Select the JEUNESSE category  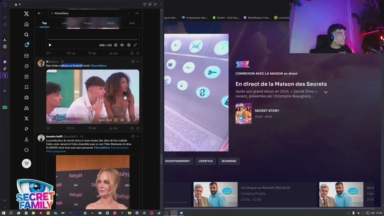(x=229, y=161)
